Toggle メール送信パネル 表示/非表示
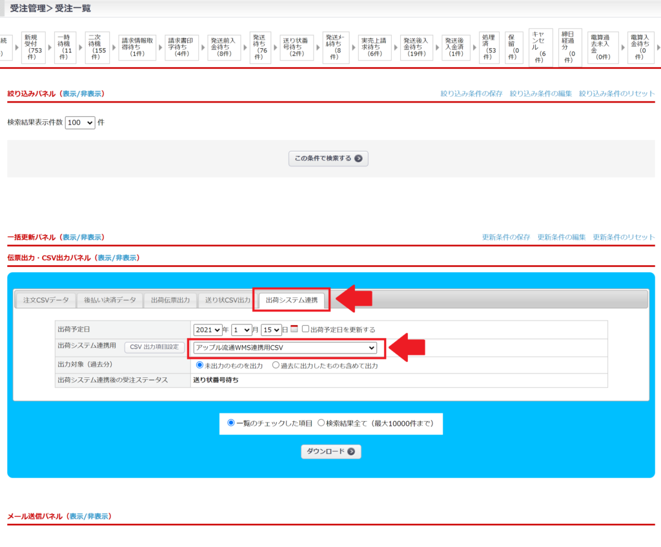This screenshot has height=547, width=661. coord(89,516)
